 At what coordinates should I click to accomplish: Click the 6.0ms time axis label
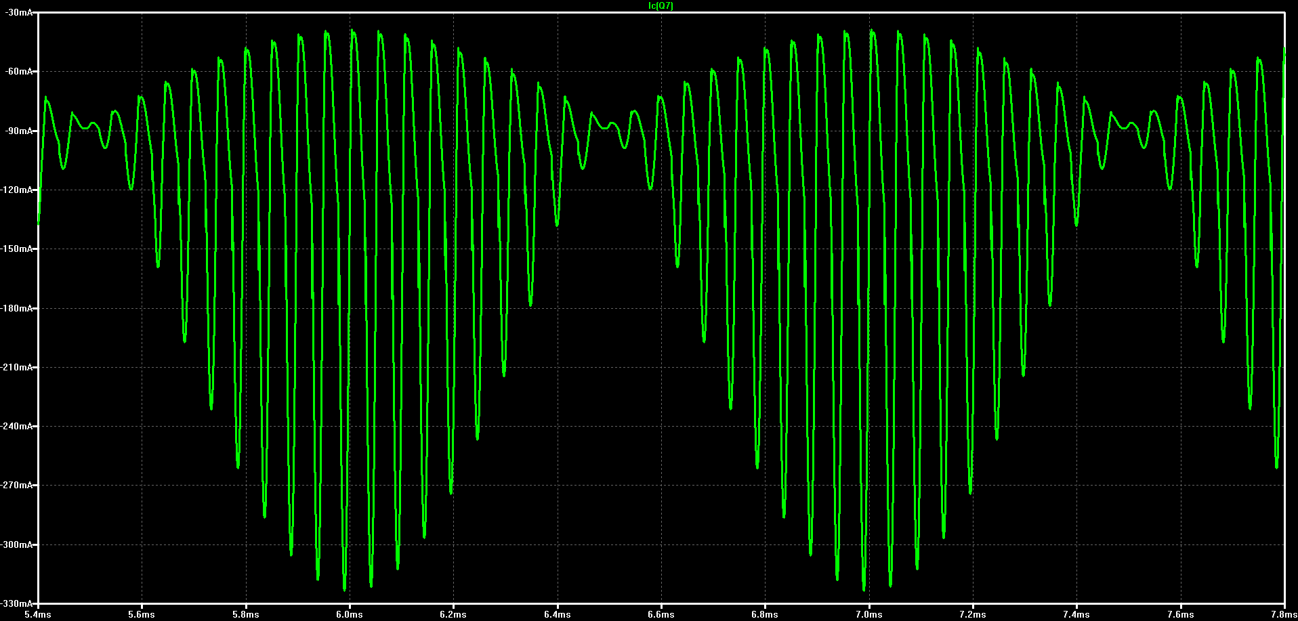click(x=349, y=615)
